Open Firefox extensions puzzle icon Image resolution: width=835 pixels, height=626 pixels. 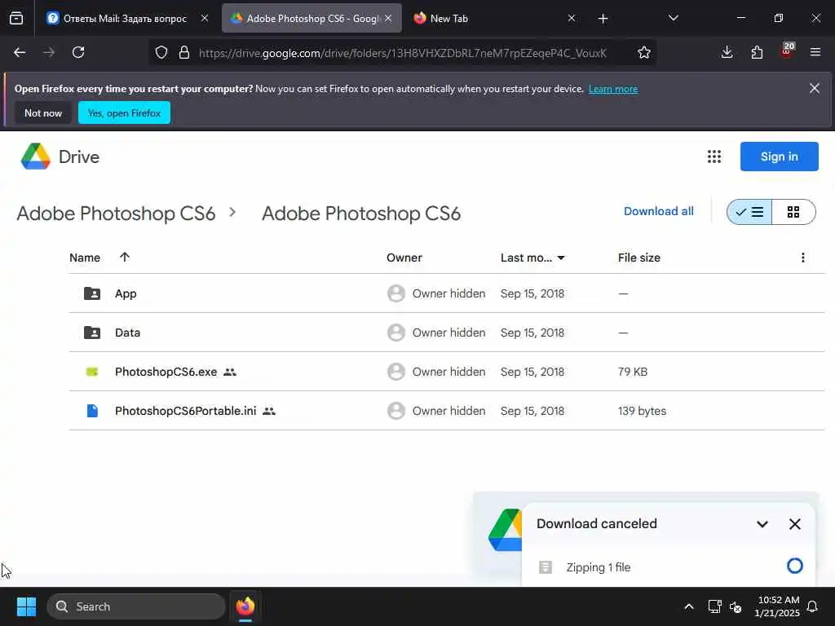pyautogui.click(x=758, y=52)
